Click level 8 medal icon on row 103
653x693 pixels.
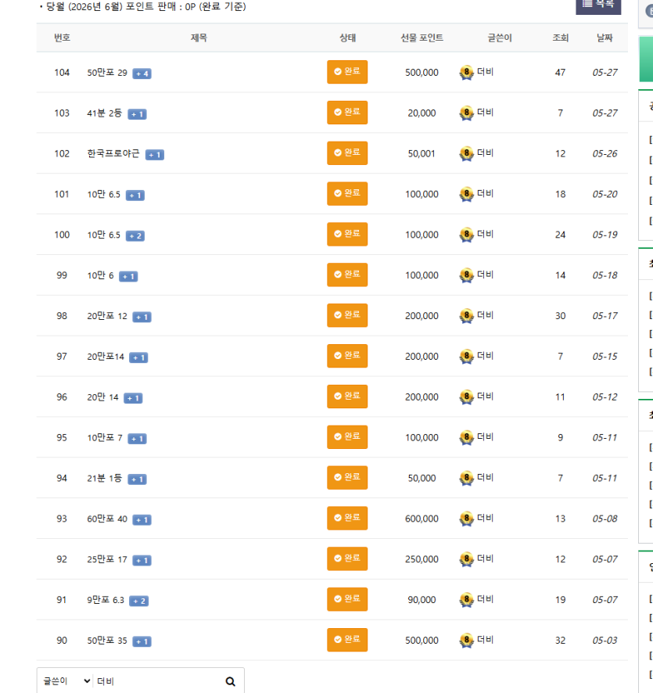(467, 113)
